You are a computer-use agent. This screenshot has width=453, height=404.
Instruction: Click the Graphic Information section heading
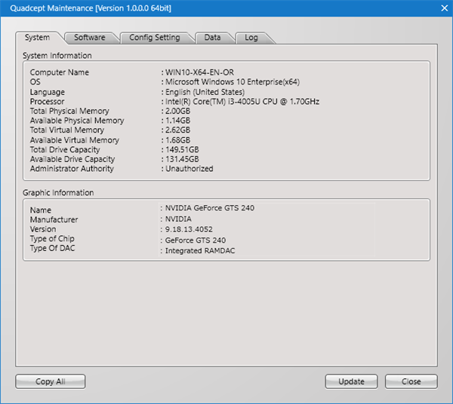point(58,193)
